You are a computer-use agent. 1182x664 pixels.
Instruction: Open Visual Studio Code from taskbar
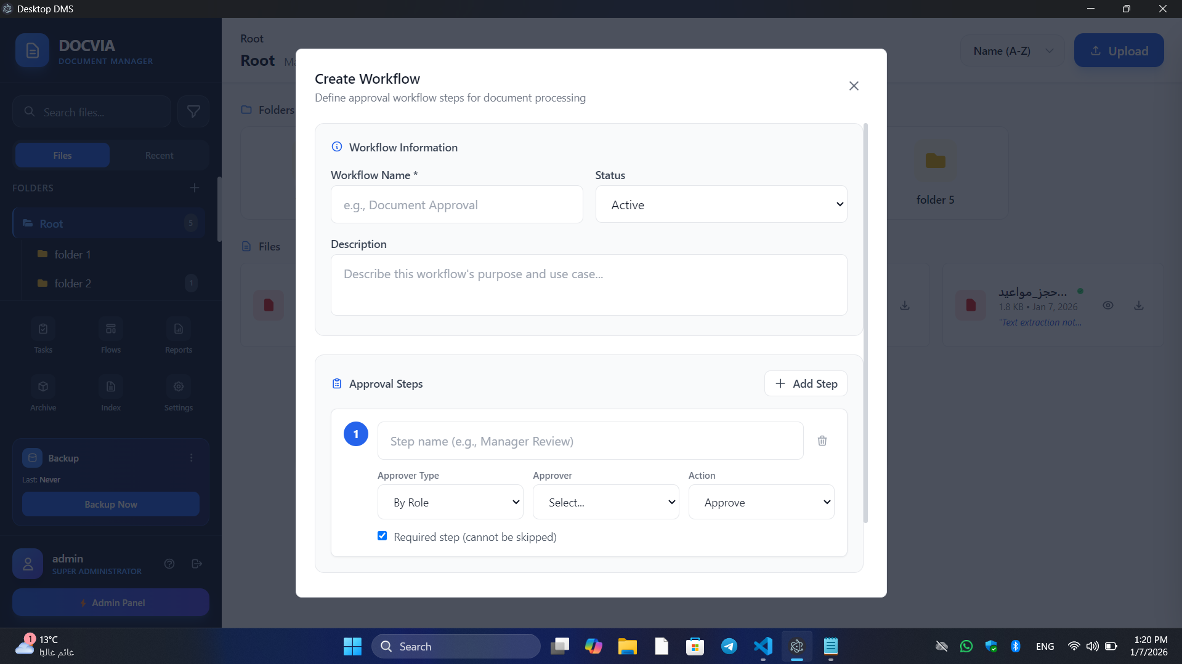[x=763, y=647]
